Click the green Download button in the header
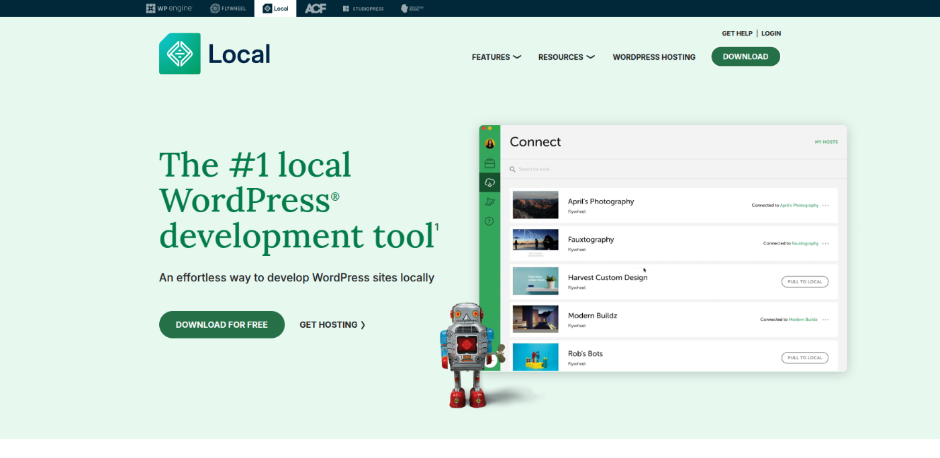940x458 pixels. pos(745,56)
